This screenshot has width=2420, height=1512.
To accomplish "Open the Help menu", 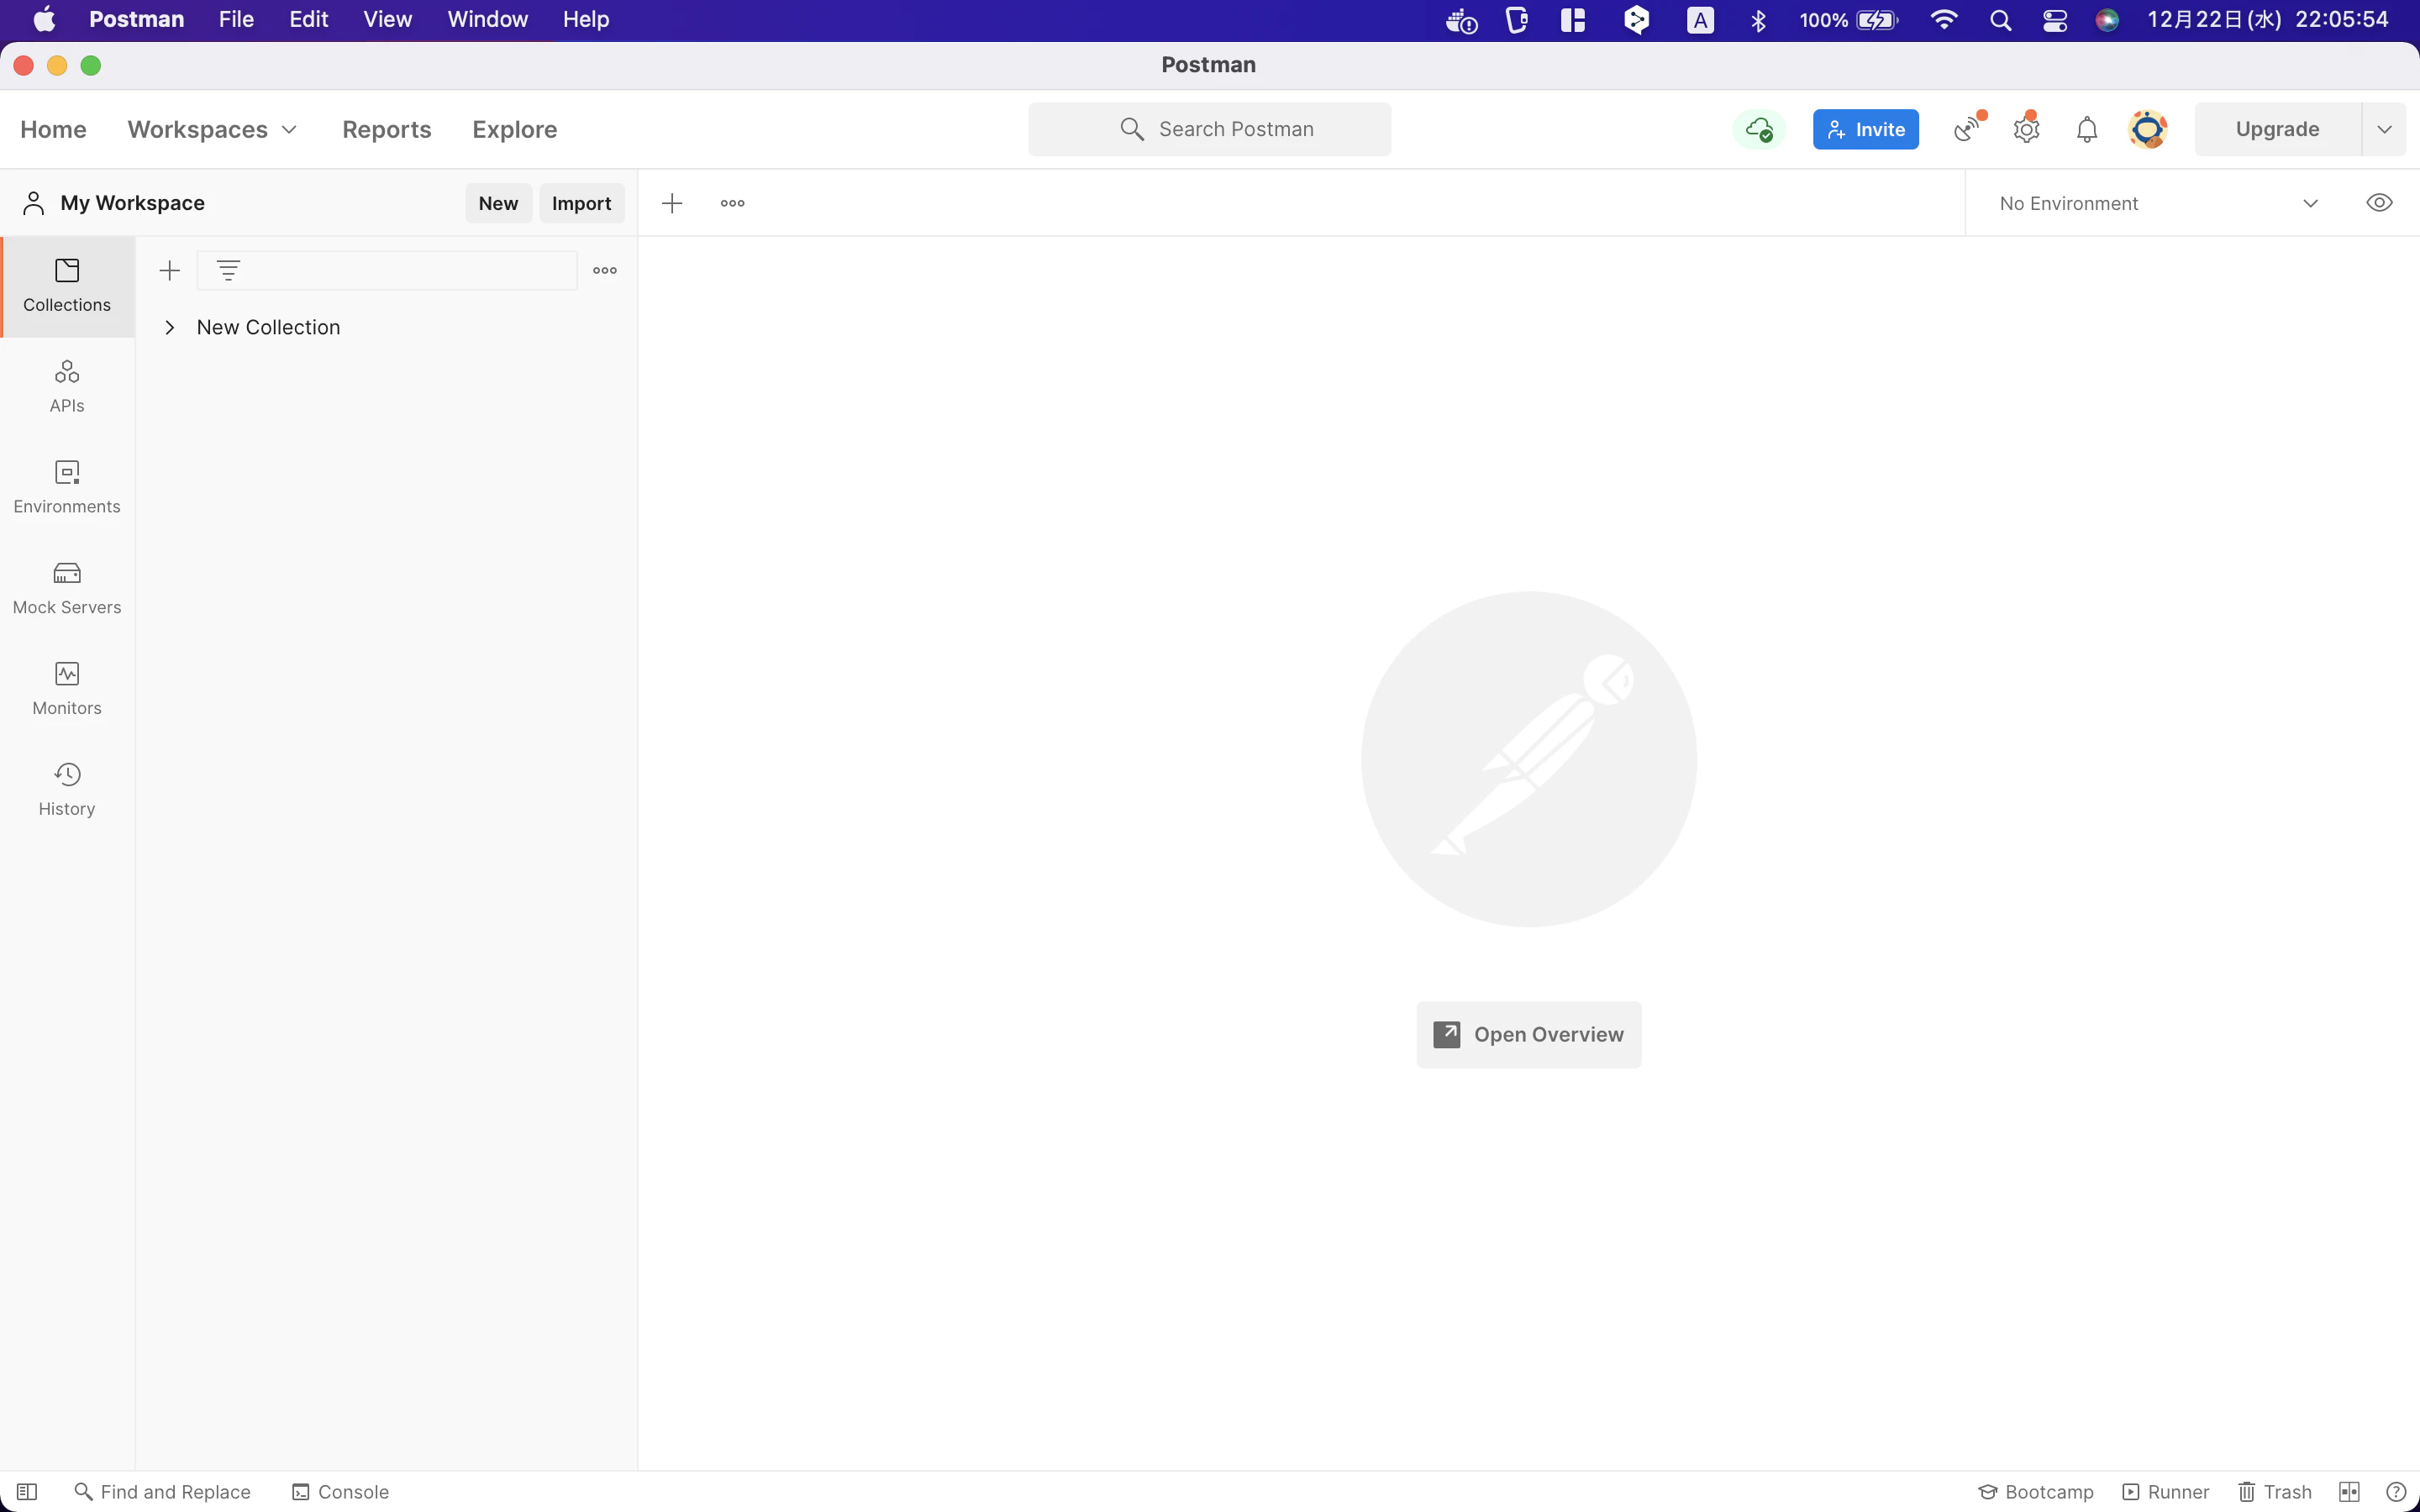I will [586, 20].
